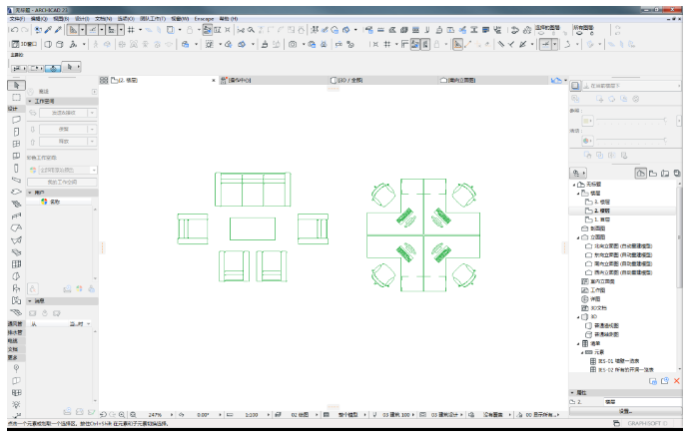Pick the Morph tool in toolbox
Viewport: 691px width, 438px height.
pyautogui.click(x=16, y=276)
